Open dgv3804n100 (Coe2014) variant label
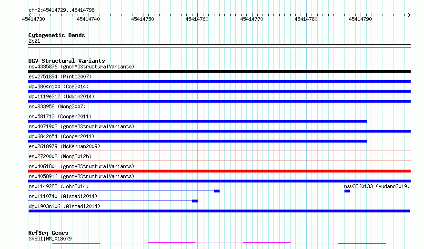 pyautogui.click(x=59, y=86)
